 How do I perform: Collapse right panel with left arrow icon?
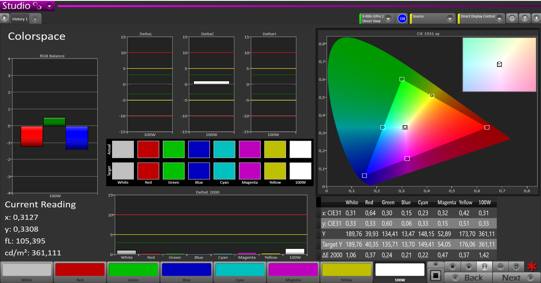click(536, 19)
